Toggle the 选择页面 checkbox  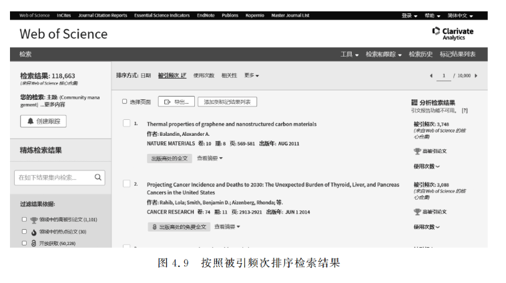click(x=125, y=101)
